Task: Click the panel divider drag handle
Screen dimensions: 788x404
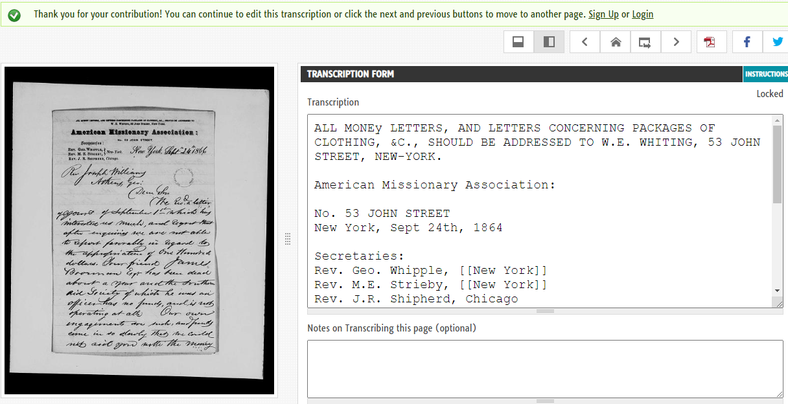Action: [288, 239]
